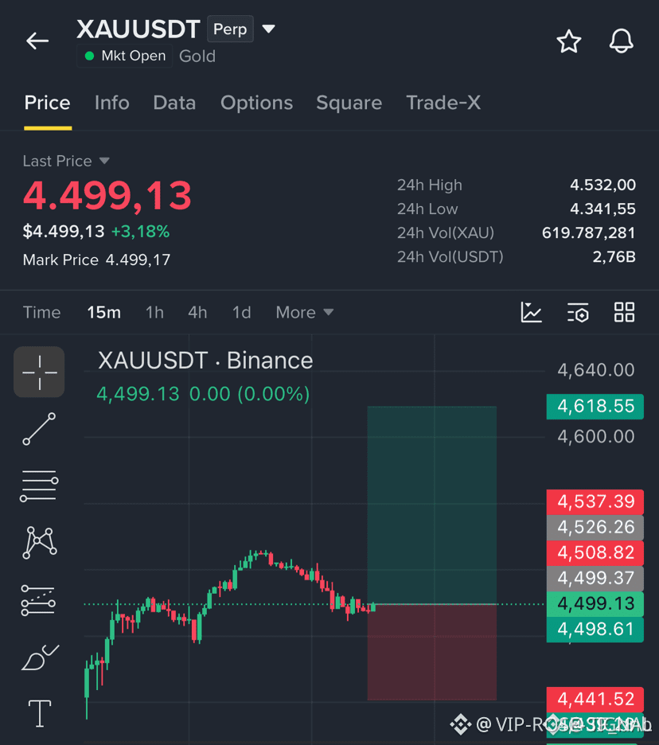This screenshot has width=659, height=745.
Task: Select the Time chart interval
Action: (x=42, y=313)
